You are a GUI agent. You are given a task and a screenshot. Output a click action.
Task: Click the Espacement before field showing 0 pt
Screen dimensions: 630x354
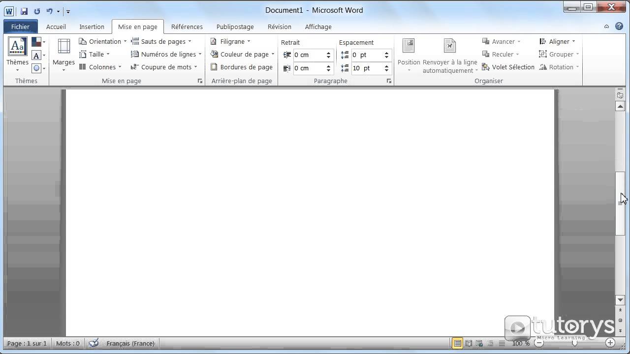[x=367, y=55]
